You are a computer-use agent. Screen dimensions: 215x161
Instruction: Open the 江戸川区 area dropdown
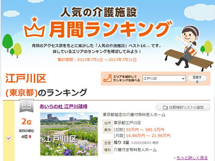pyautogui.click(x=164, y=79)
